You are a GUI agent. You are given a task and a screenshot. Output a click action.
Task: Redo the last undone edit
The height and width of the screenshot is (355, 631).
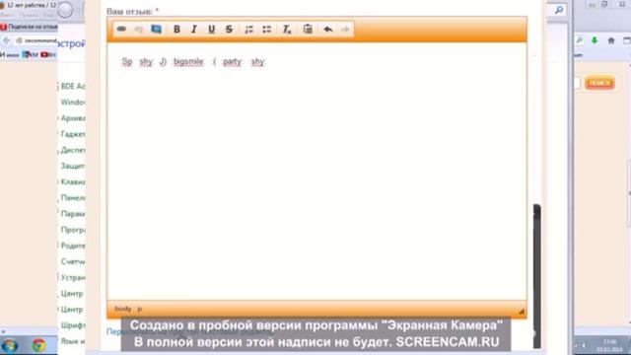pos(345,29)
